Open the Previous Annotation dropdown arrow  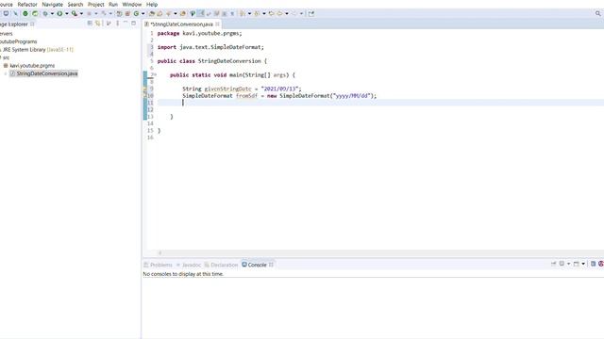click(x=264, y=14)
